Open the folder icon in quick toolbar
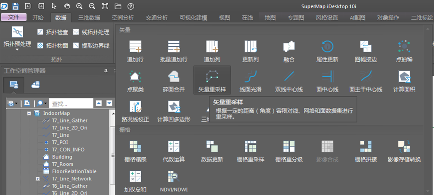This screenshot has width=434, height=195. coord(118,6)
